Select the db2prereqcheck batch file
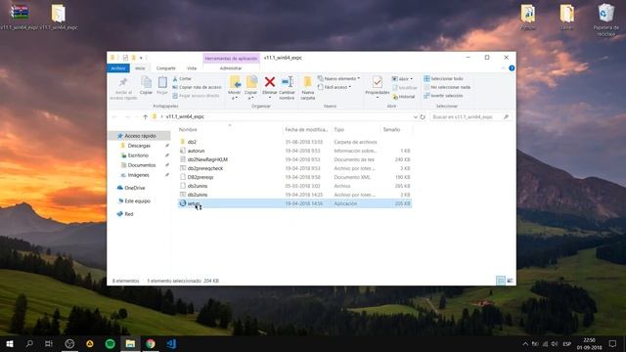This screenshot has height=352, width=626. (x=294, y=168)
